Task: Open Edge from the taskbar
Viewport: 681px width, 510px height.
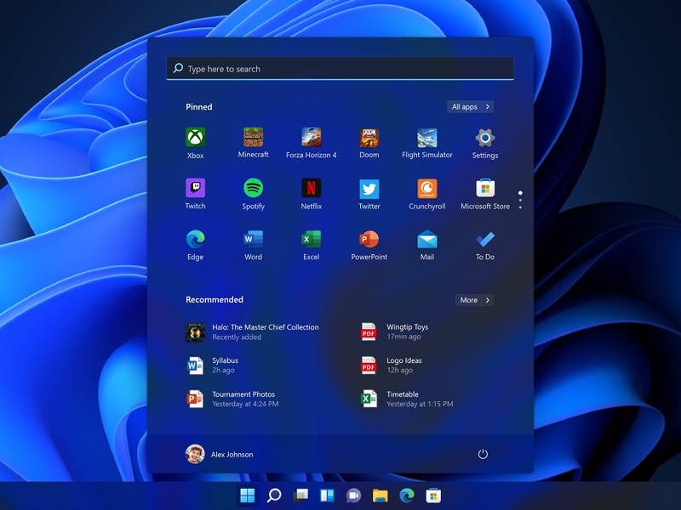Action: (x=407, y=496)
